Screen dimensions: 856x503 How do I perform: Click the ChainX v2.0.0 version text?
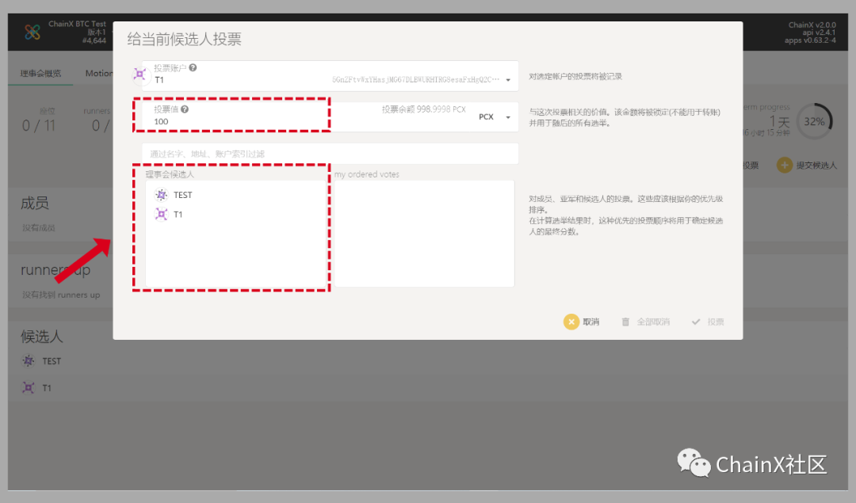[812, 25]
